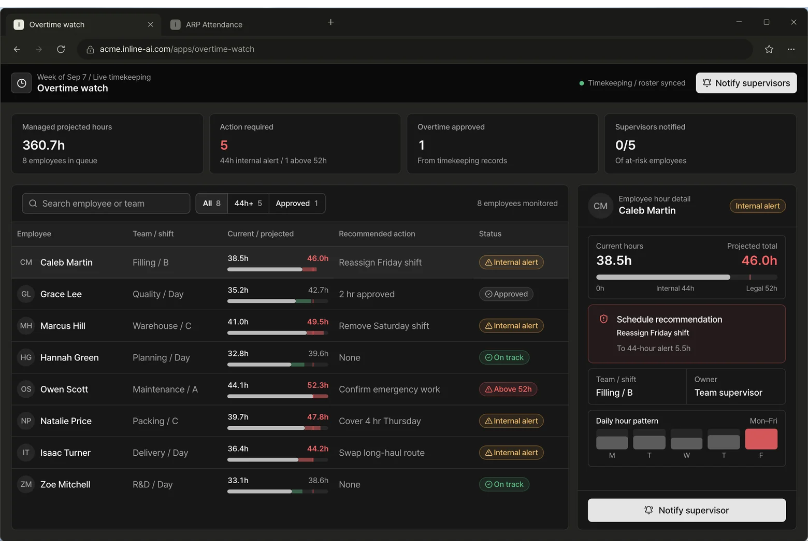
Task: Click Grace Lee's GL avatar
Action: click(x=26, y=294)
